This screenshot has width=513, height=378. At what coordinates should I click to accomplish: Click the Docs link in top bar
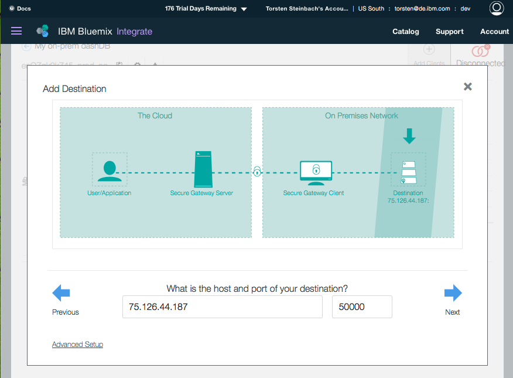coord(24,9)
